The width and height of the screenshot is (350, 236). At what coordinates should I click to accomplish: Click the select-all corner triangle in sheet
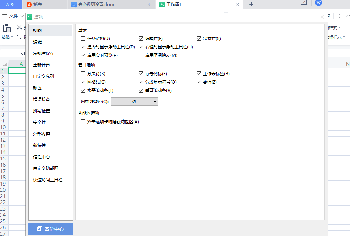[5, 64]
